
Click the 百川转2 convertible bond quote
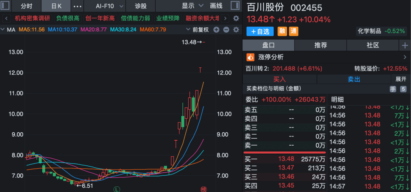click(284, 69)
